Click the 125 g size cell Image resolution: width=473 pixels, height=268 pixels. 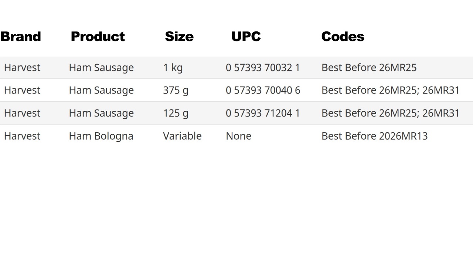[x=176, y=114]
